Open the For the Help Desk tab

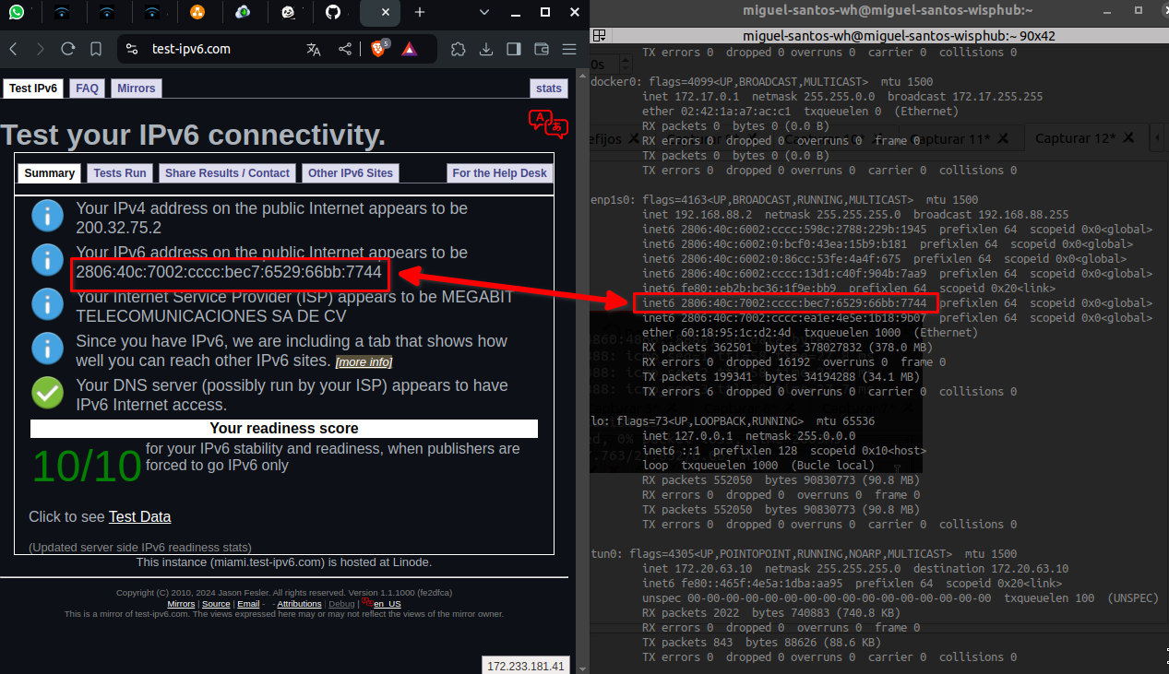(499, 173)
